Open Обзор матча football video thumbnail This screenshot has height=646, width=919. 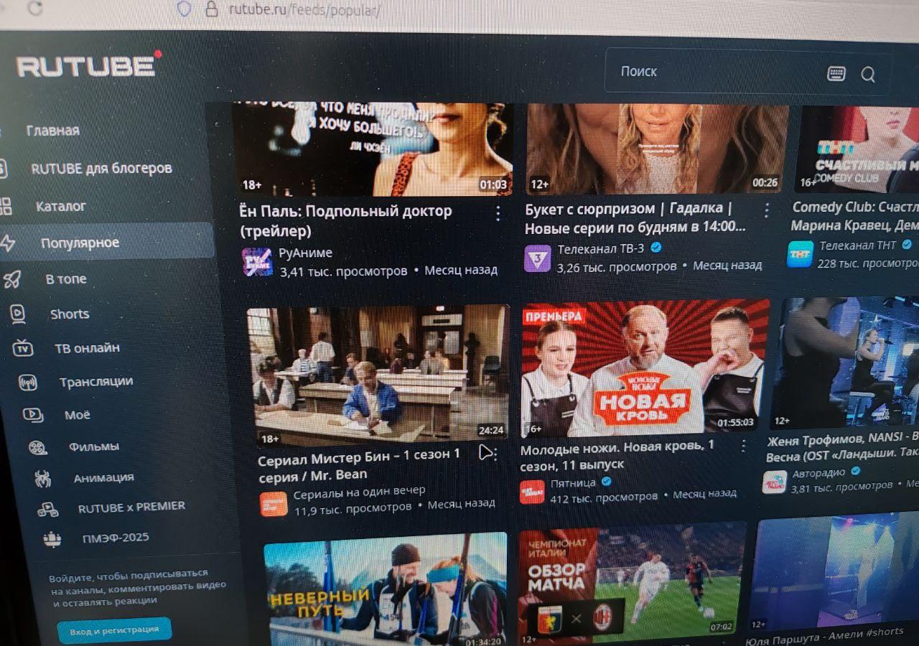(631, 584)
